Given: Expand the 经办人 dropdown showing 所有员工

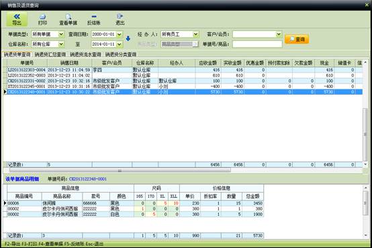Looking at the screenshot, I should 195,34.
